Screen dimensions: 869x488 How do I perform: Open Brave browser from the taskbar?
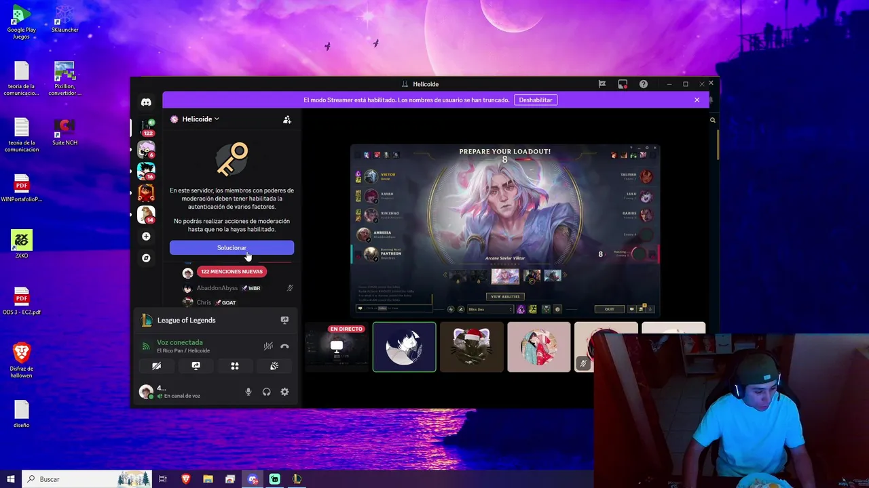click(x=185, y=479)
